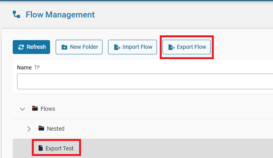273x158 pixels.
Task: Click the Nested folder icon
Action: (x=41, y=128)
